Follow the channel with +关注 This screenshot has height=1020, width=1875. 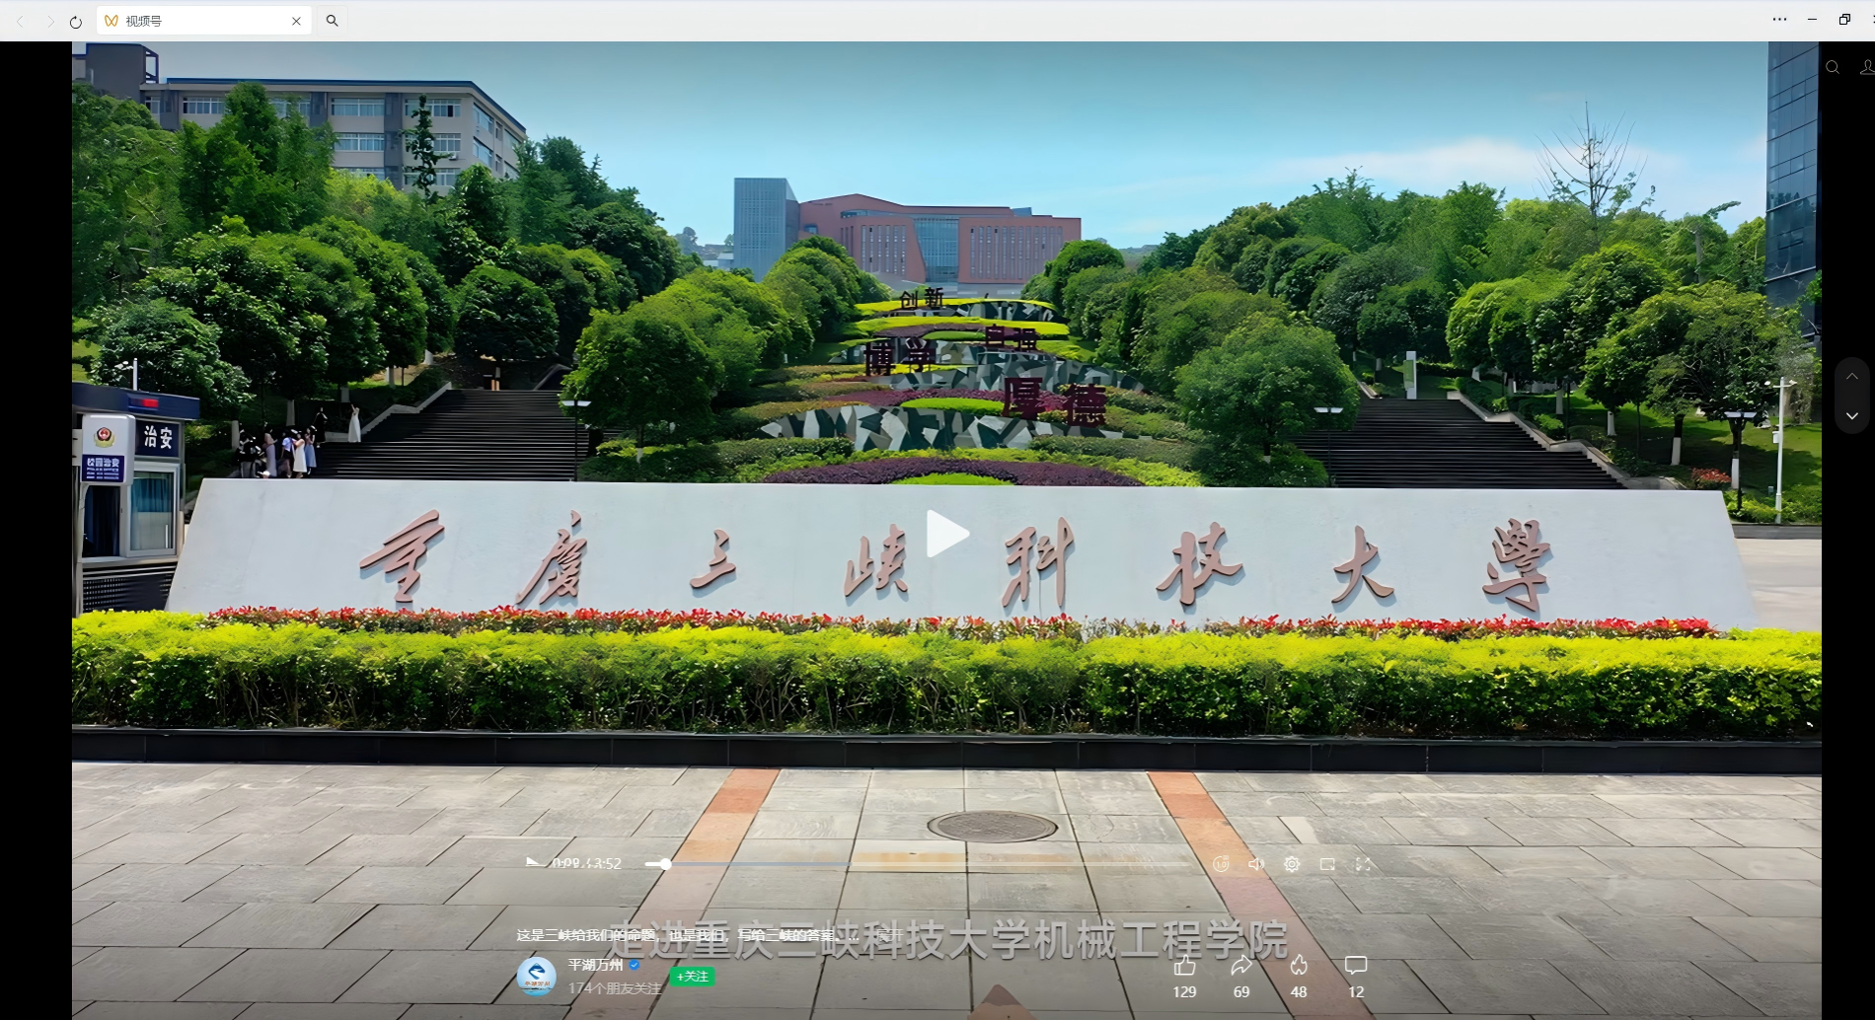[x=692, y=976]
